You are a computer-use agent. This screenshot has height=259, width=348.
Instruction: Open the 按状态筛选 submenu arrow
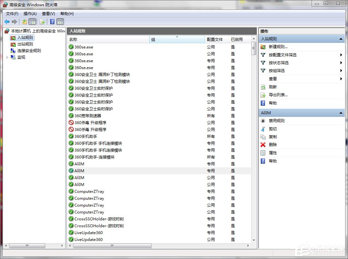point(340,63)
